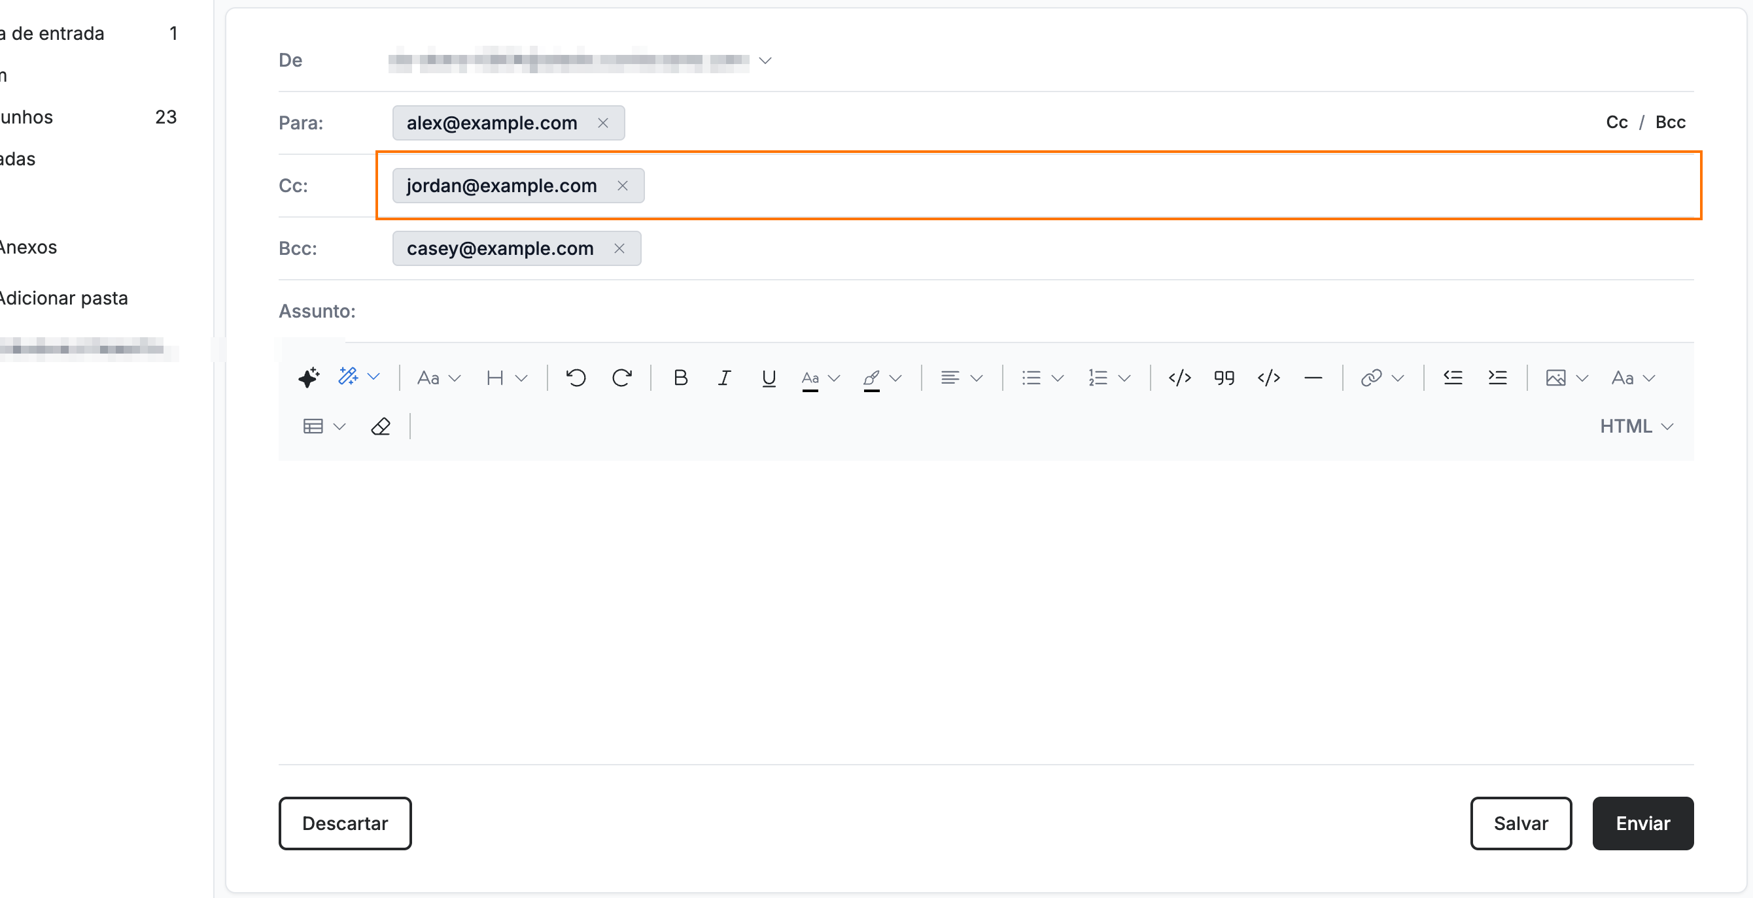This screenshot has width=1753, height=898.
Task: Select the alex@example.com chip text
Action: point(492,123)
